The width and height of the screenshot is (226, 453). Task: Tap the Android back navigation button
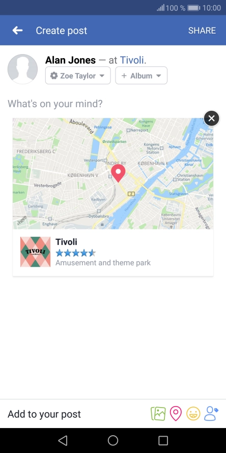(x=63, y=441)
